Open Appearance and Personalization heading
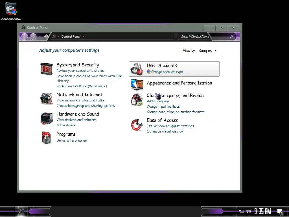Image resolution: width=289 pixels, height=217 pixels. (x=179, y=83)
